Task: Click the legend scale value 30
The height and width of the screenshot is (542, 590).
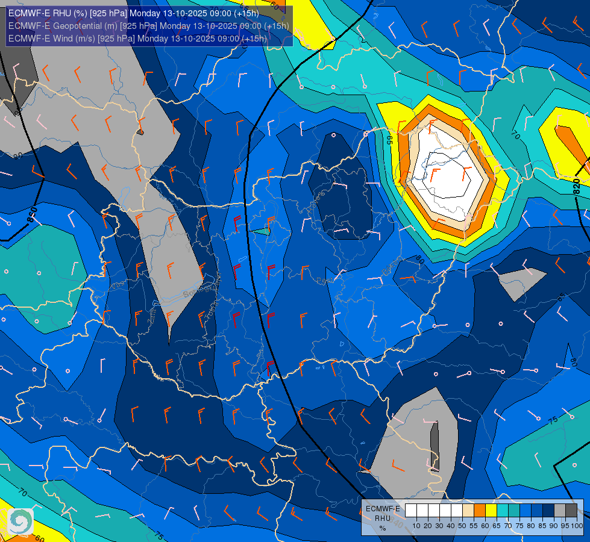Action: click(x=439, y=526)
